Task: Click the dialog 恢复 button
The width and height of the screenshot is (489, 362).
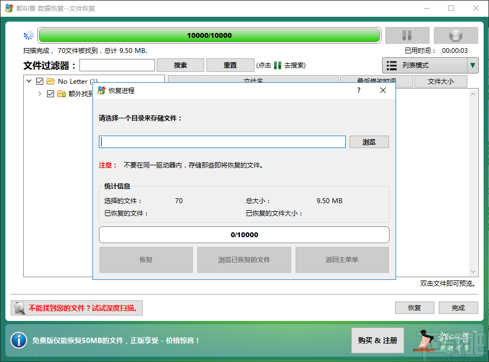Action: 146,260
